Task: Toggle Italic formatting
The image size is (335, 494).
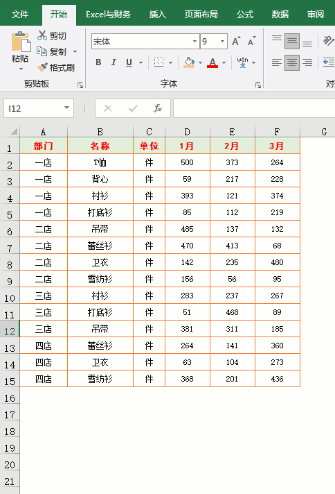Action: pos(114,62)
